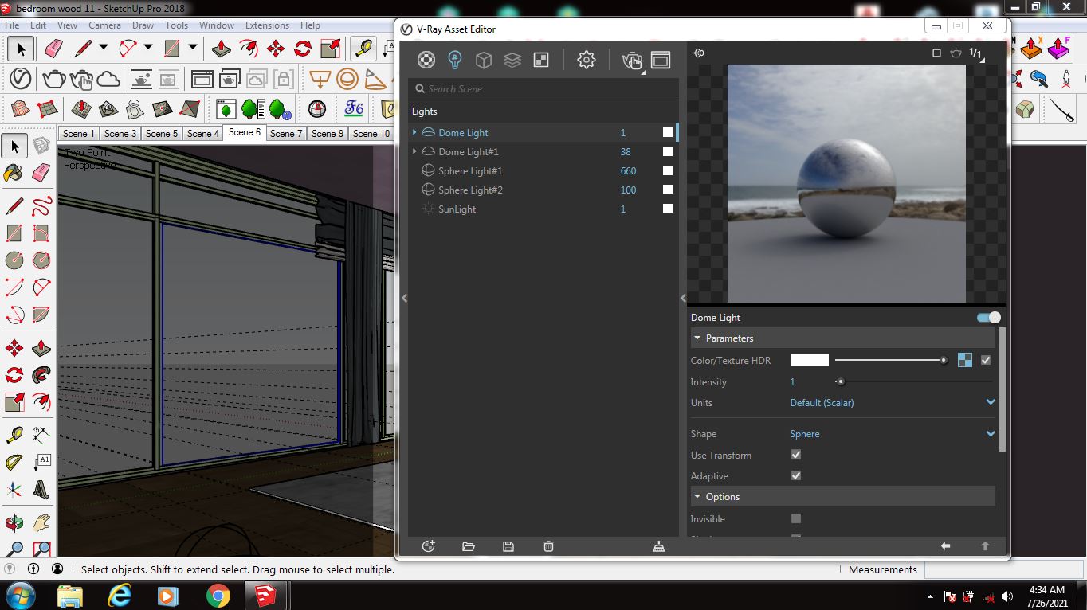The width and height of the screenshot is (1087, 610).
Task: Click the Intensity slider handle
Action: (x=840, y=381)
